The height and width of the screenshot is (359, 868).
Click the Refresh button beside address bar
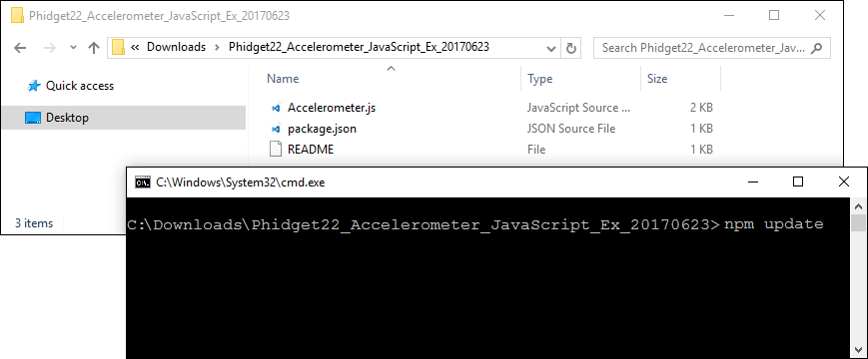pos(571,48)
